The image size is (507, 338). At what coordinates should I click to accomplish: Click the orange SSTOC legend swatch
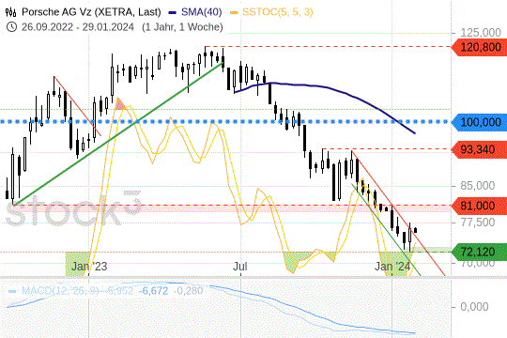[x=234, y=12]
